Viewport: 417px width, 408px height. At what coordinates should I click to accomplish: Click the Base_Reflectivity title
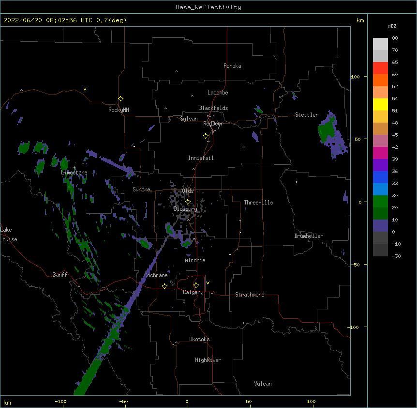coord(208,7)
